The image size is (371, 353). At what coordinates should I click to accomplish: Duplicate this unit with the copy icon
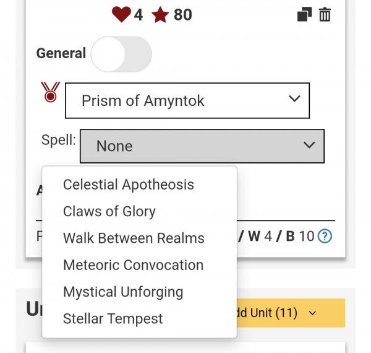[x=304, y=14]
